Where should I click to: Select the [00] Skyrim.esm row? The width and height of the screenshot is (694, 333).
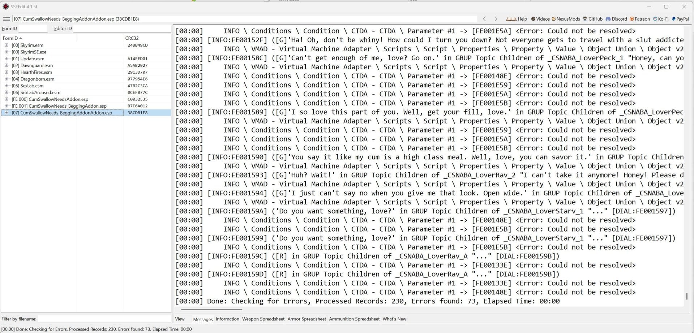coord(86,45)
